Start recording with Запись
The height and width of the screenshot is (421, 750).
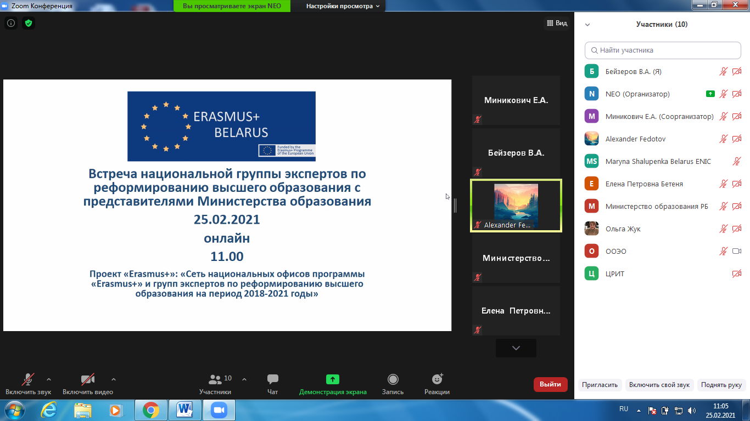tap(393, 384)
